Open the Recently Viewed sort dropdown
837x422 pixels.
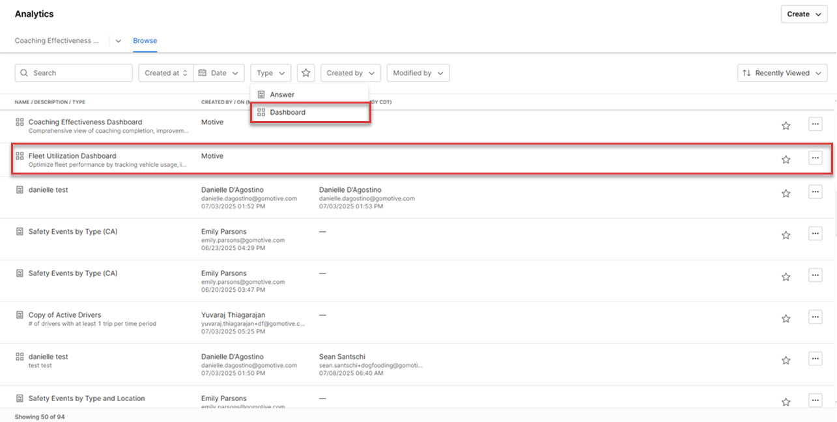pyautogui.click(x=782, y=73)
